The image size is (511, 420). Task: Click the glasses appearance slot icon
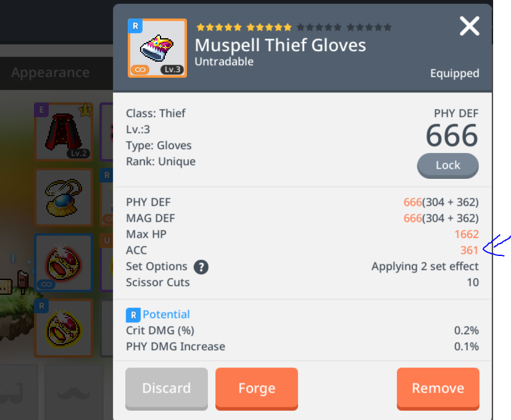coord(13,392)
